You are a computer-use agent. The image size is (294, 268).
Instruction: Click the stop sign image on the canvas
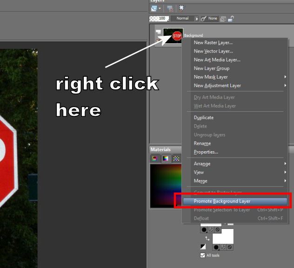[8, 161]
